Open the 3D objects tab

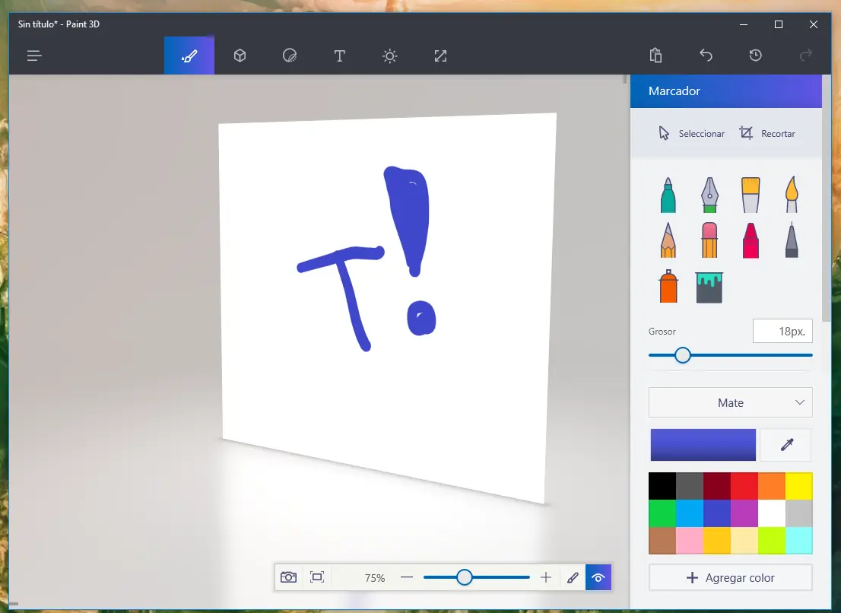[x=240, y=56]
